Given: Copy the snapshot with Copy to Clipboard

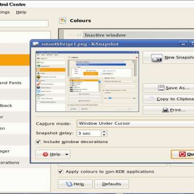Looking at the screenshot, I should [x=168, y=99].
